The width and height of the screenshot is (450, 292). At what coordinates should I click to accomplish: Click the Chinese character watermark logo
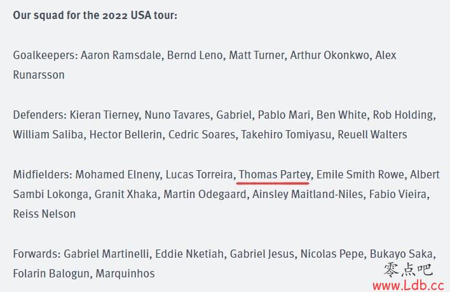pos(408,270)
